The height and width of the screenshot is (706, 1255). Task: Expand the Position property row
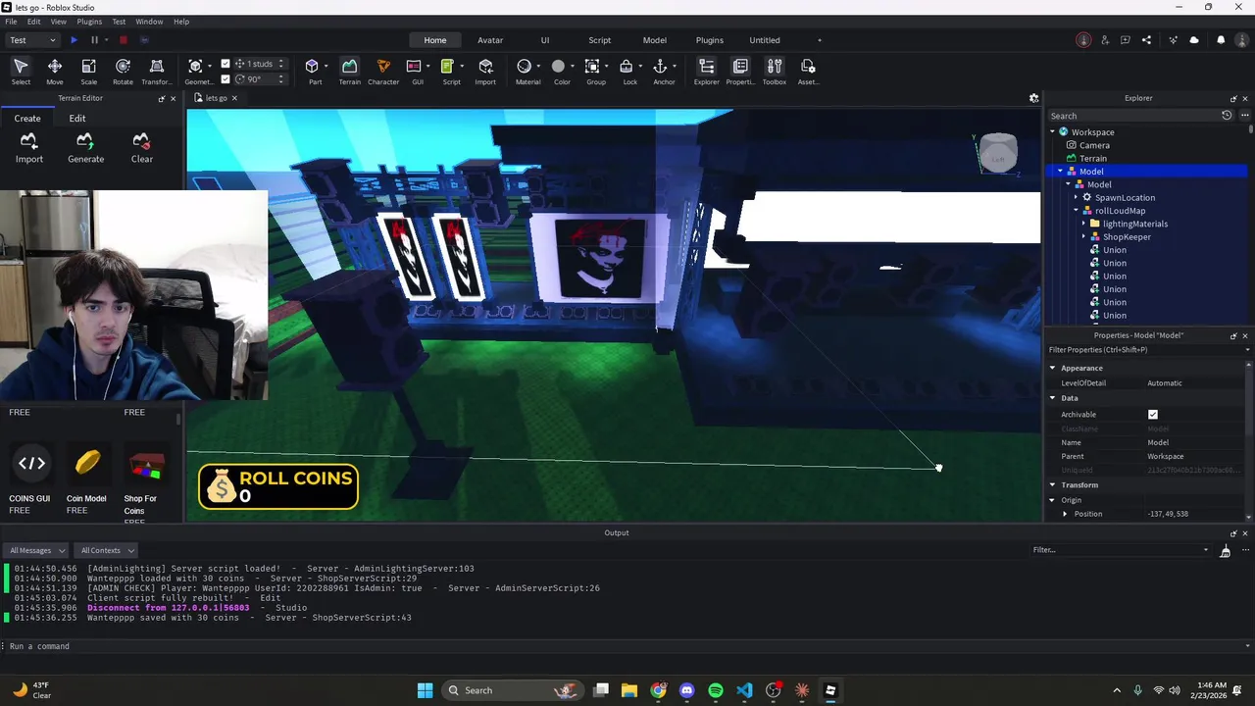pyautogui.click(x=1065, y=514)
